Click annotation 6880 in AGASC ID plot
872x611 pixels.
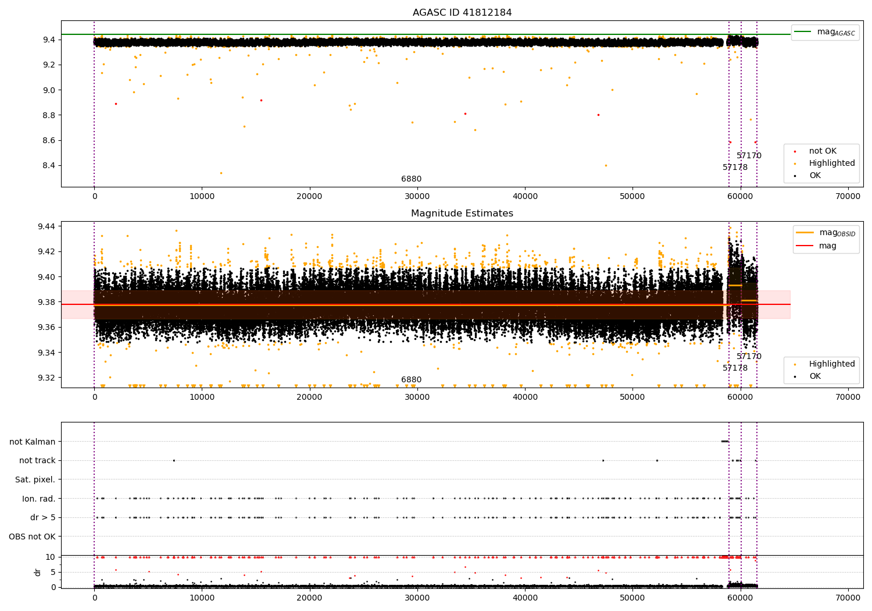point(412,179)
